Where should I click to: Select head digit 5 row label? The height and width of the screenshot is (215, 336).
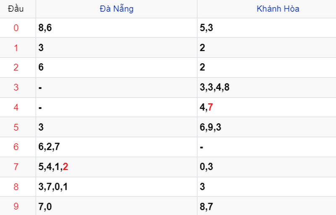click(x=16, y=127)
